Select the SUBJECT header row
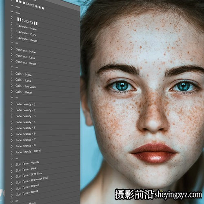 tap(27, 22)
